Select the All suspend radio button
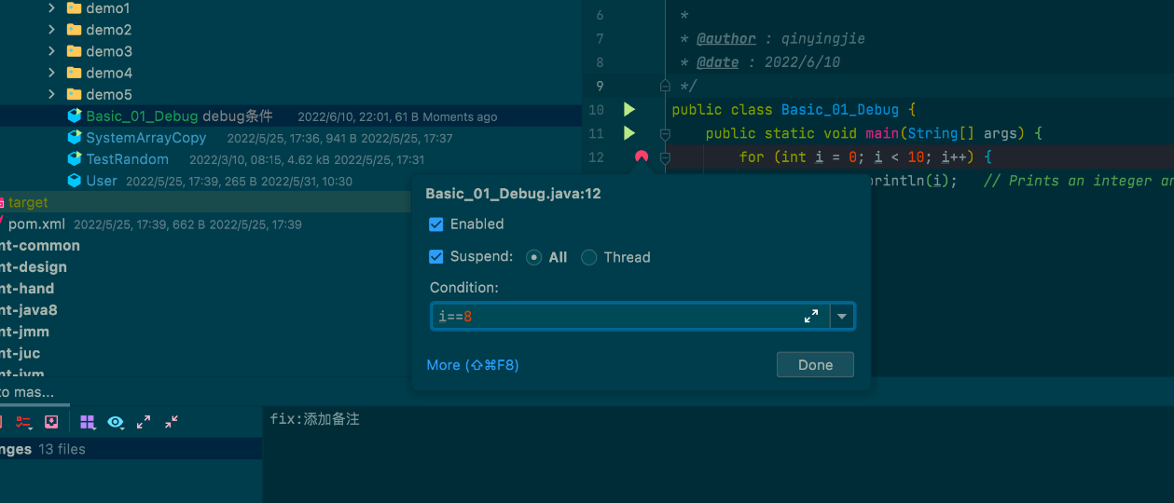 click(533, 257)
